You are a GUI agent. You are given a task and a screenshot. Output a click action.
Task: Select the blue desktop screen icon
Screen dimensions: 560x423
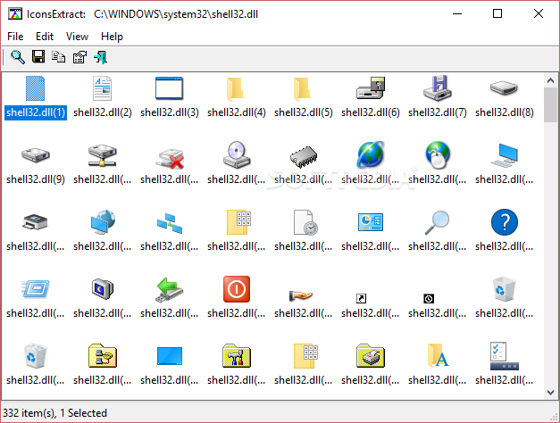pyautogui.click(x=170, y=356)
